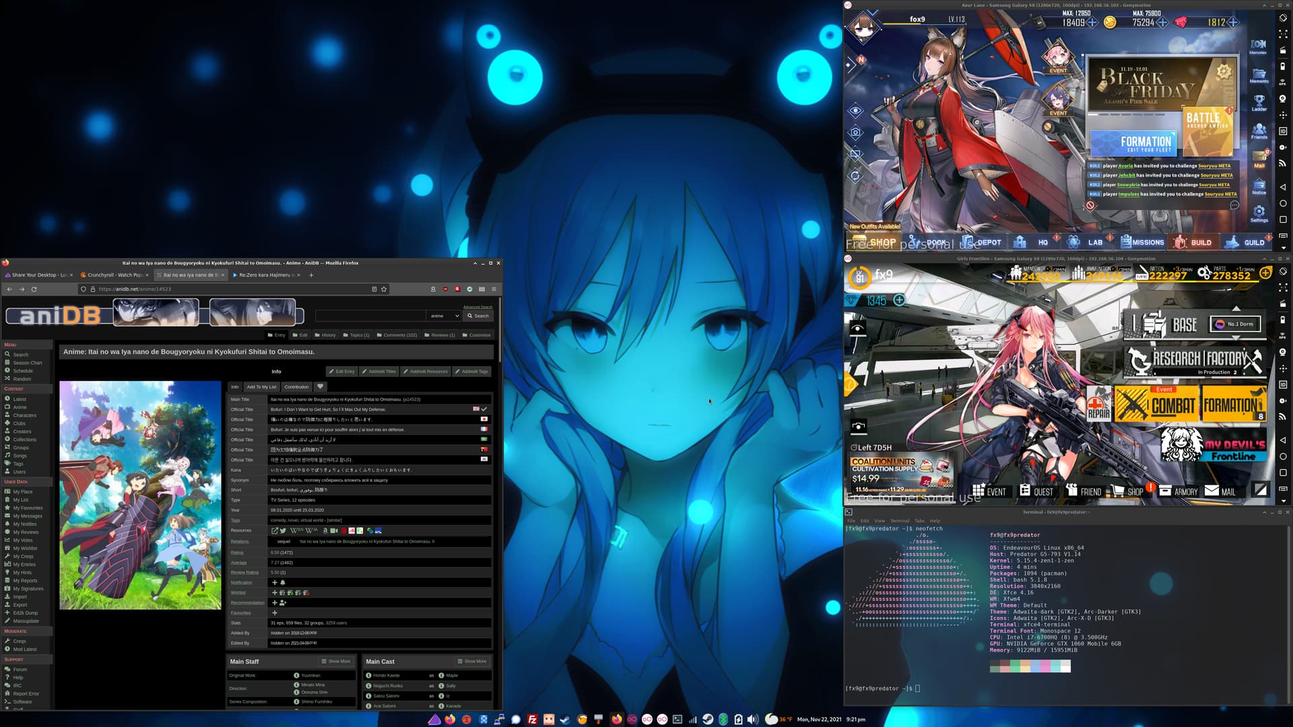Click Edit Entry button on aniDB
Viewport: 1293px width, 727px height.
tap(342, 372)
